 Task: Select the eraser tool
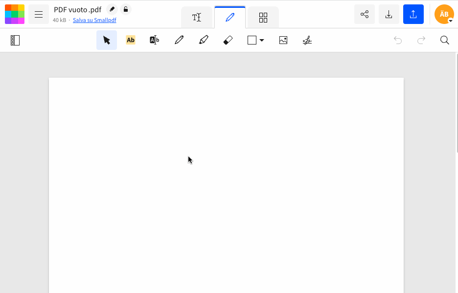(x=228, y=40)
